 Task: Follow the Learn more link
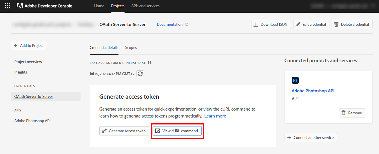click(x=215, y=116)
